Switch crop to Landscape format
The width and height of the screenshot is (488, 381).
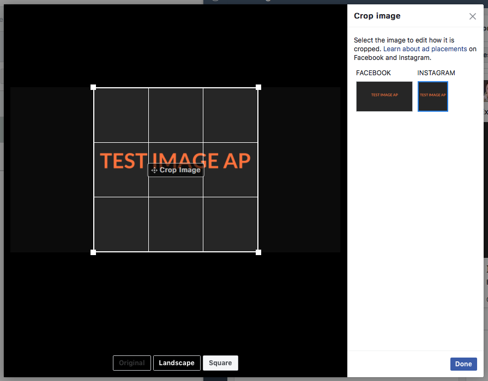[177, 363]
